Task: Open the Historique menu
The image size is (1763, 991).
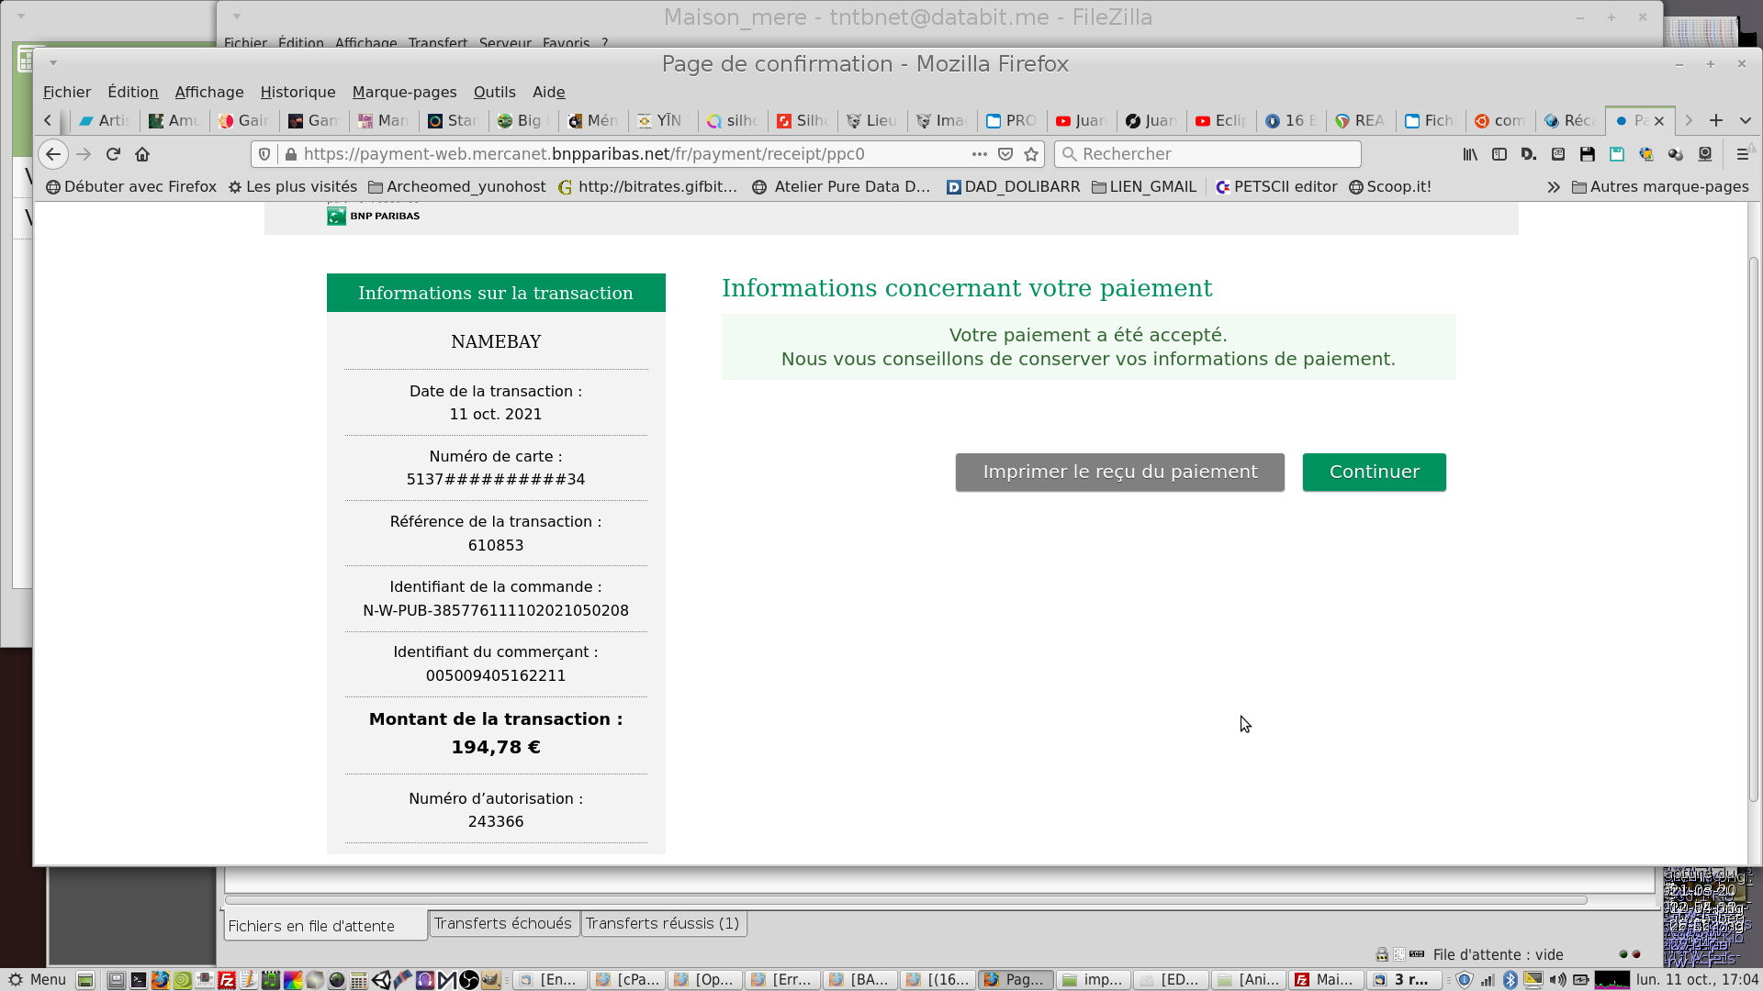Action: [x=298, y=92]
